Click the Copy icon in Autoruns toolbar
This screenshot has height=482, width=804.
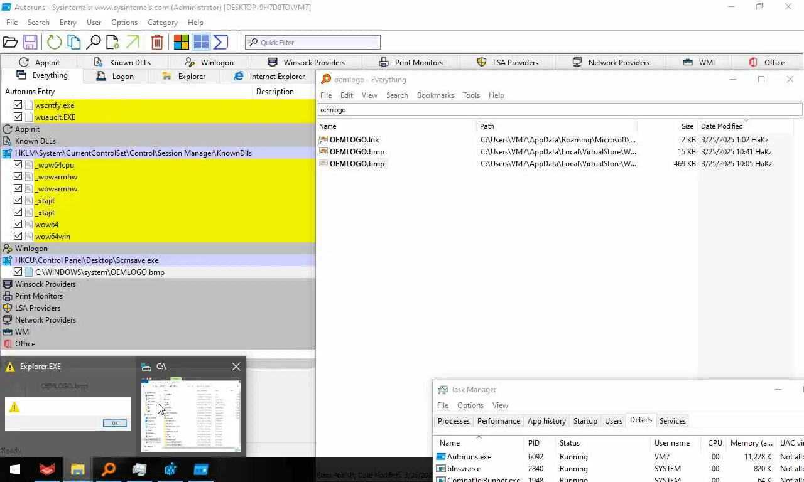(x=74, y=42)
